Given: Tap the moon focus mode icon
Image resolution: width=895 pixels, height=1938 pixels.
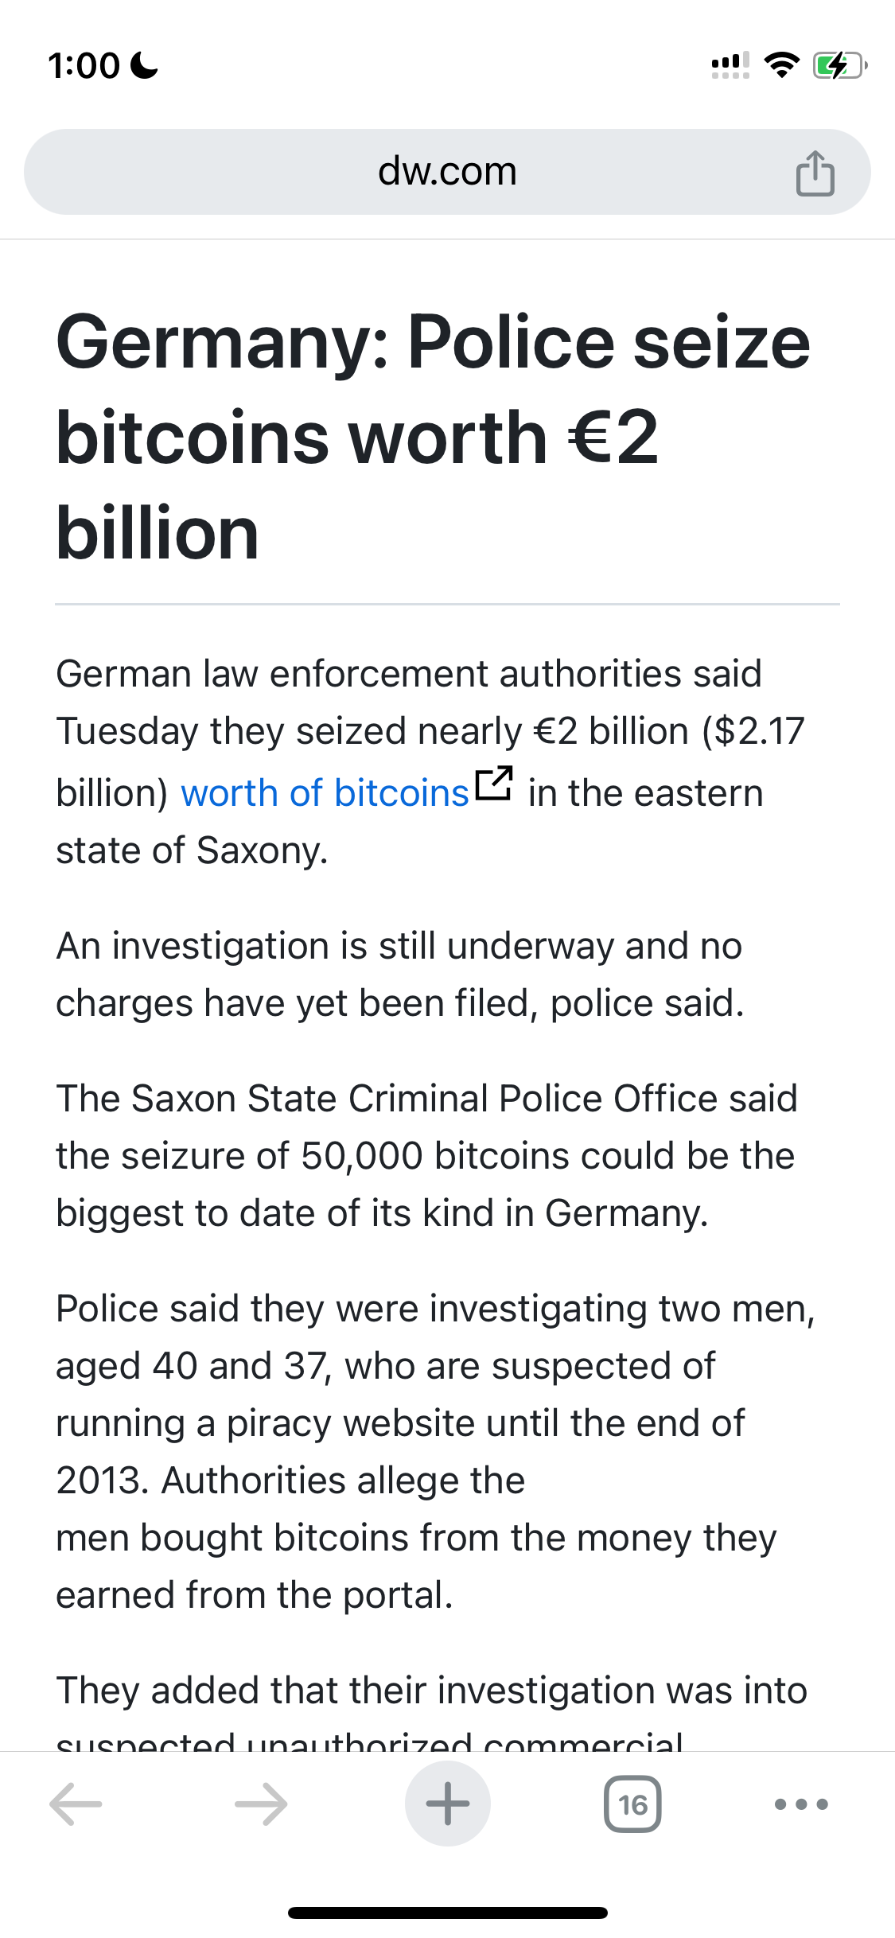Looking at the screenshot, I should click(x=144, y=65).
